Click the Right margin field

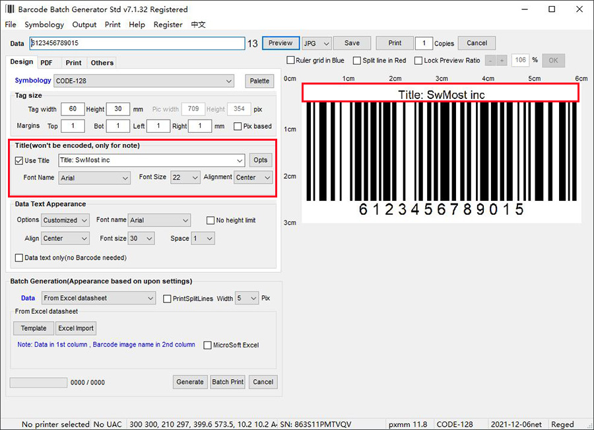(x=200, y=126)
